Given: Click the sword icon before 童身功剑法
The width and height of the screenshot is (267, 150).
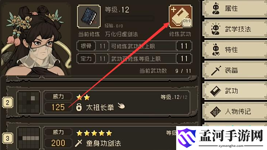Looking at the screenshot, I should coord(78,143).
